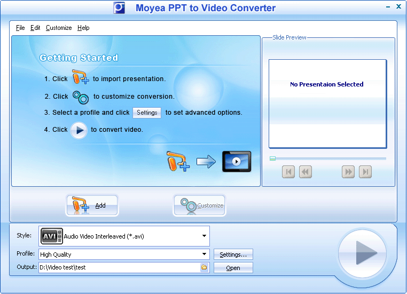407x294 pixels.
Task: Open the File menu
Action: (20, 28)
